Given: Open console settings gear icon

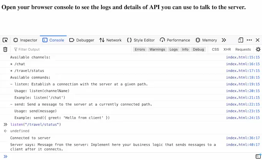Looking at the screenshot, I should click(x=258, y=49).
